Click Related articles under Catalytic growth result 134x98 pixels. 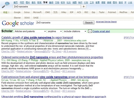25,51
